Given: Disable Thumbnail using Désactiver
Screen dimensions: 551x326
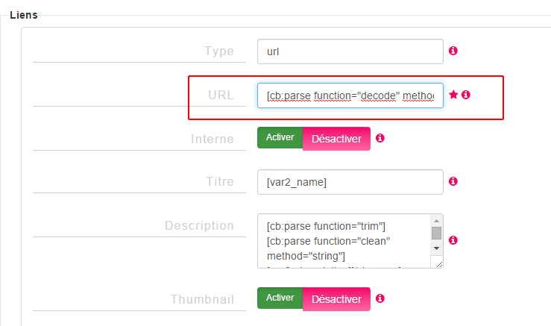Looking at the screenshot, I should coord(336,299).
